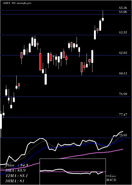The height and width of the screenshot is (185, 132).
Task: Click the <<Live MACD label
Action: point(111,178)
